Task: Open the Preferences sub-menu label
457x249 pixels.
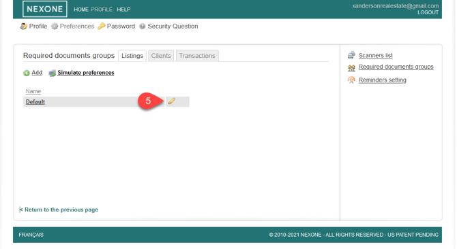Action: click(77, 26)
